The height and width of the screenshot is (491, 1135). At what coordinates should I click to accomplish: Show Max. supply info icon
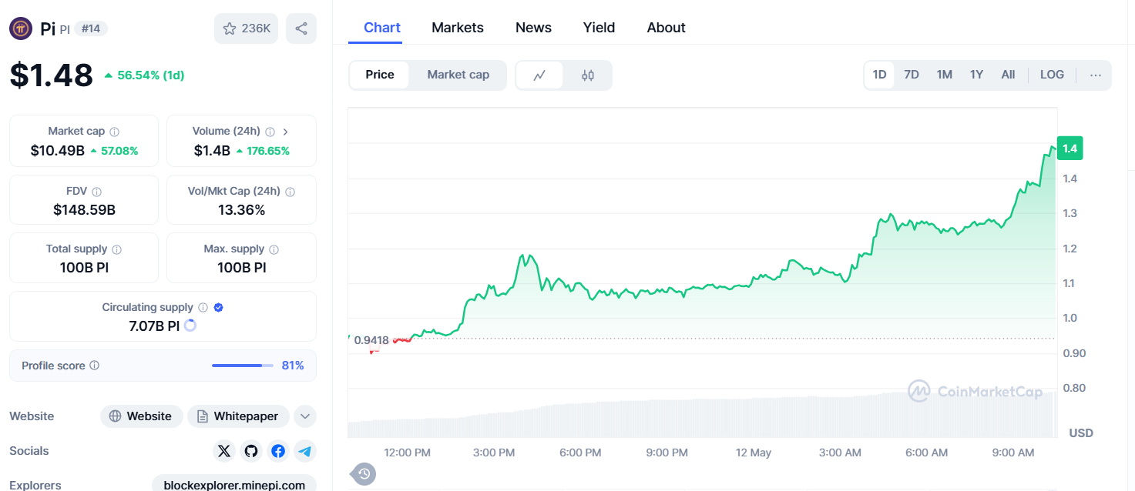[274, 249]
